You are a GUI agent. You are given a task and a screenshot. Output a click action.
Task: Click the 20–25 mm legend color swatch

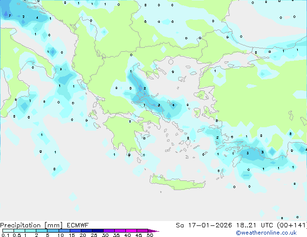(87, 231)
